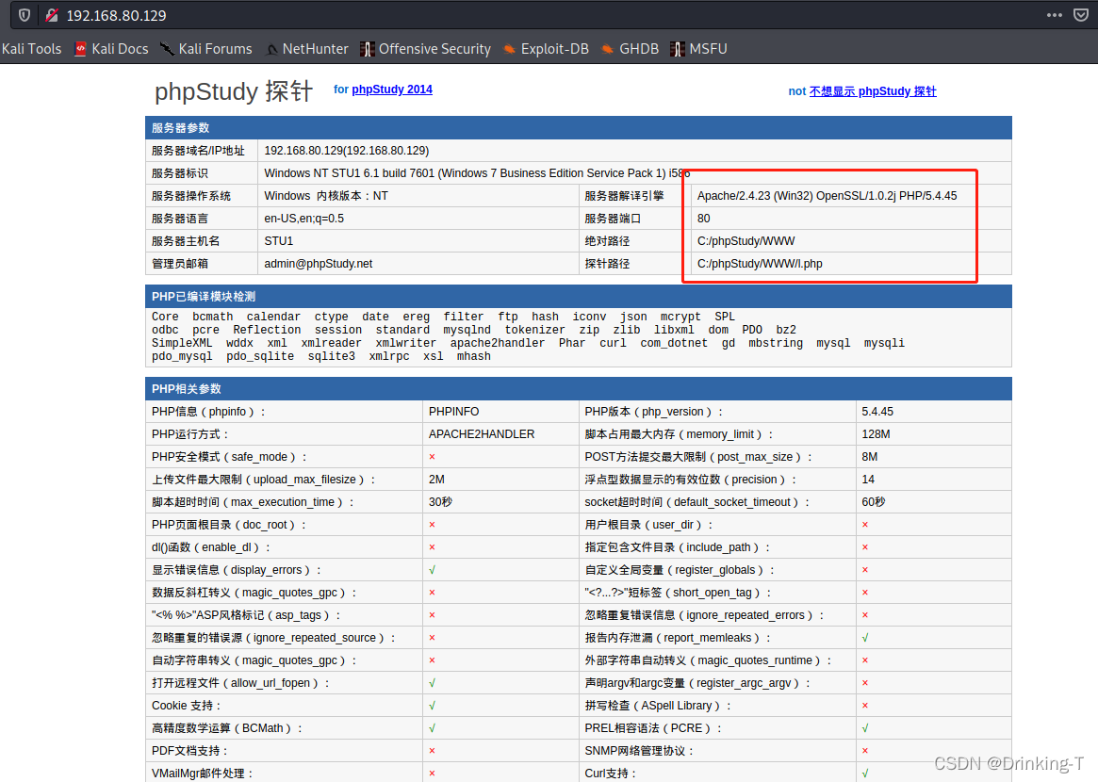Click the PHP已编译模块检测 section header
This screenshot has width=1098, height=782.
(579, 296)
